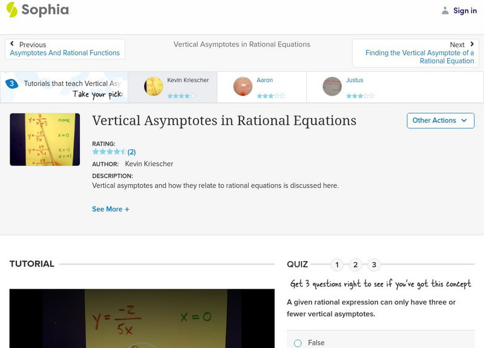484x348 pixels.
Task: Click quiz step 3 circle
Action: (x=374, y=264)
